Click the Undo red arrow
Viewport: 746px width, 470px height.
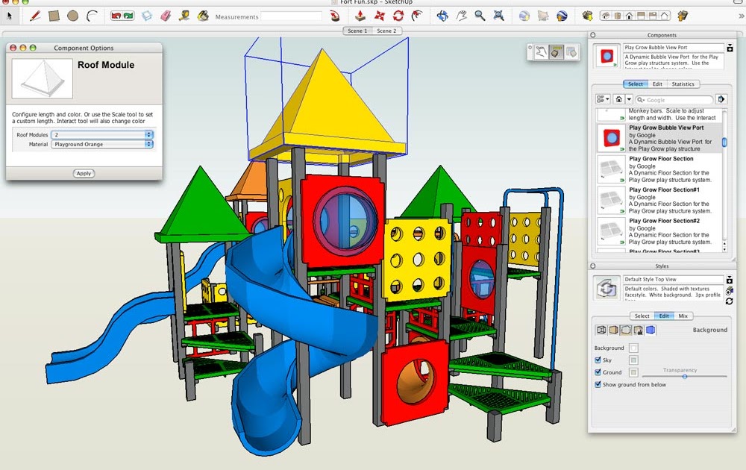pos(116,16)
